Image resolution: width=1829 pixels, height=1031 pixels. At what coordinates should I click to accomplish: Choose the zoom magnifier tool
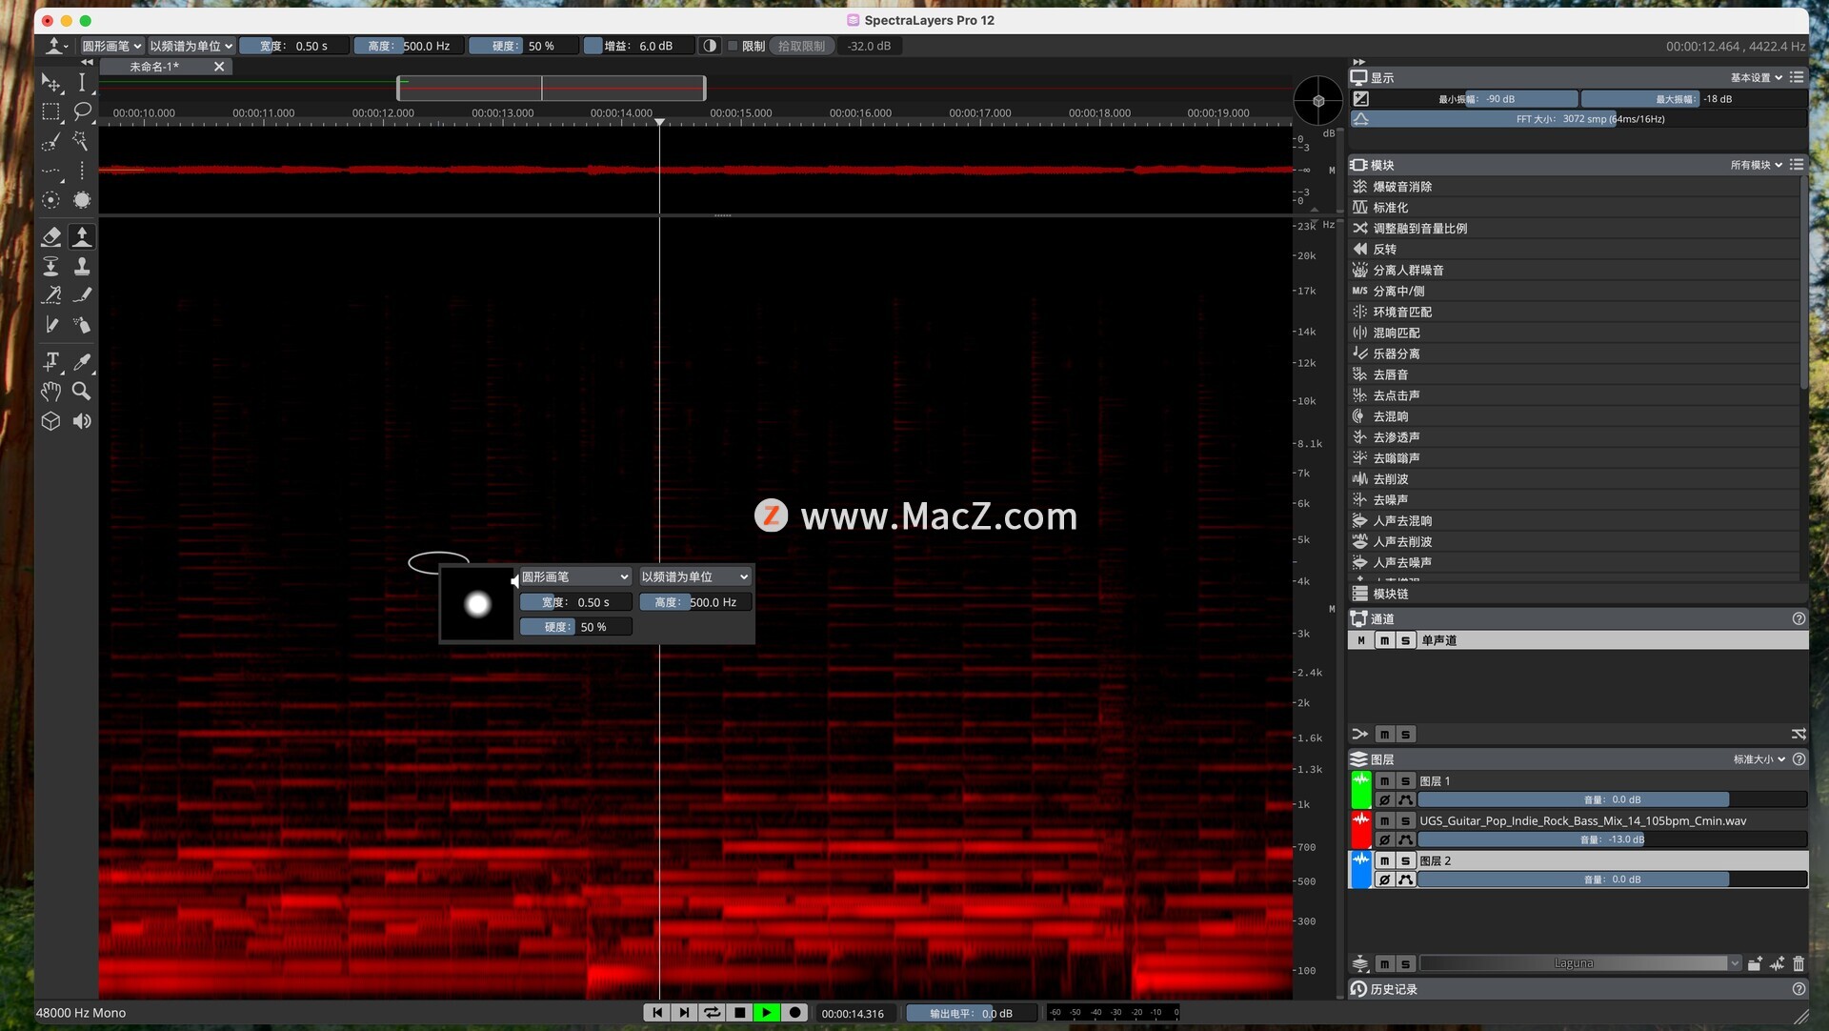(82, 392)
